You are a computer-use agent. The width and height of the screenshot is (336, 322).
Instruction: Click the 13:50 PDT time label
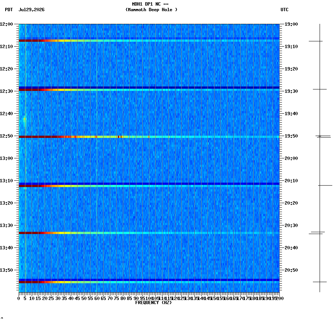(x=6, y=270)
